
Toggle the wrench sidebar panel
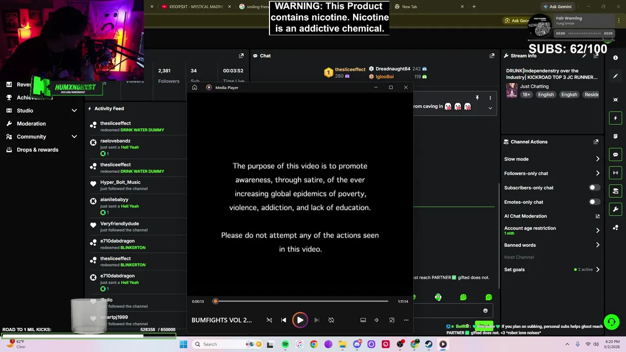click(615, 209)
